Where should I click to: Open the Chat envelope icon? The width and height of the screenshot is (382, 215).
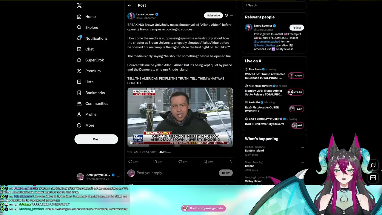pos(79,49)
